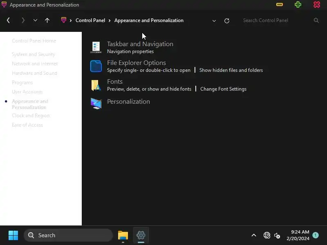Open the Windows Start menu
327x245 pixels.
pos(13,236)
